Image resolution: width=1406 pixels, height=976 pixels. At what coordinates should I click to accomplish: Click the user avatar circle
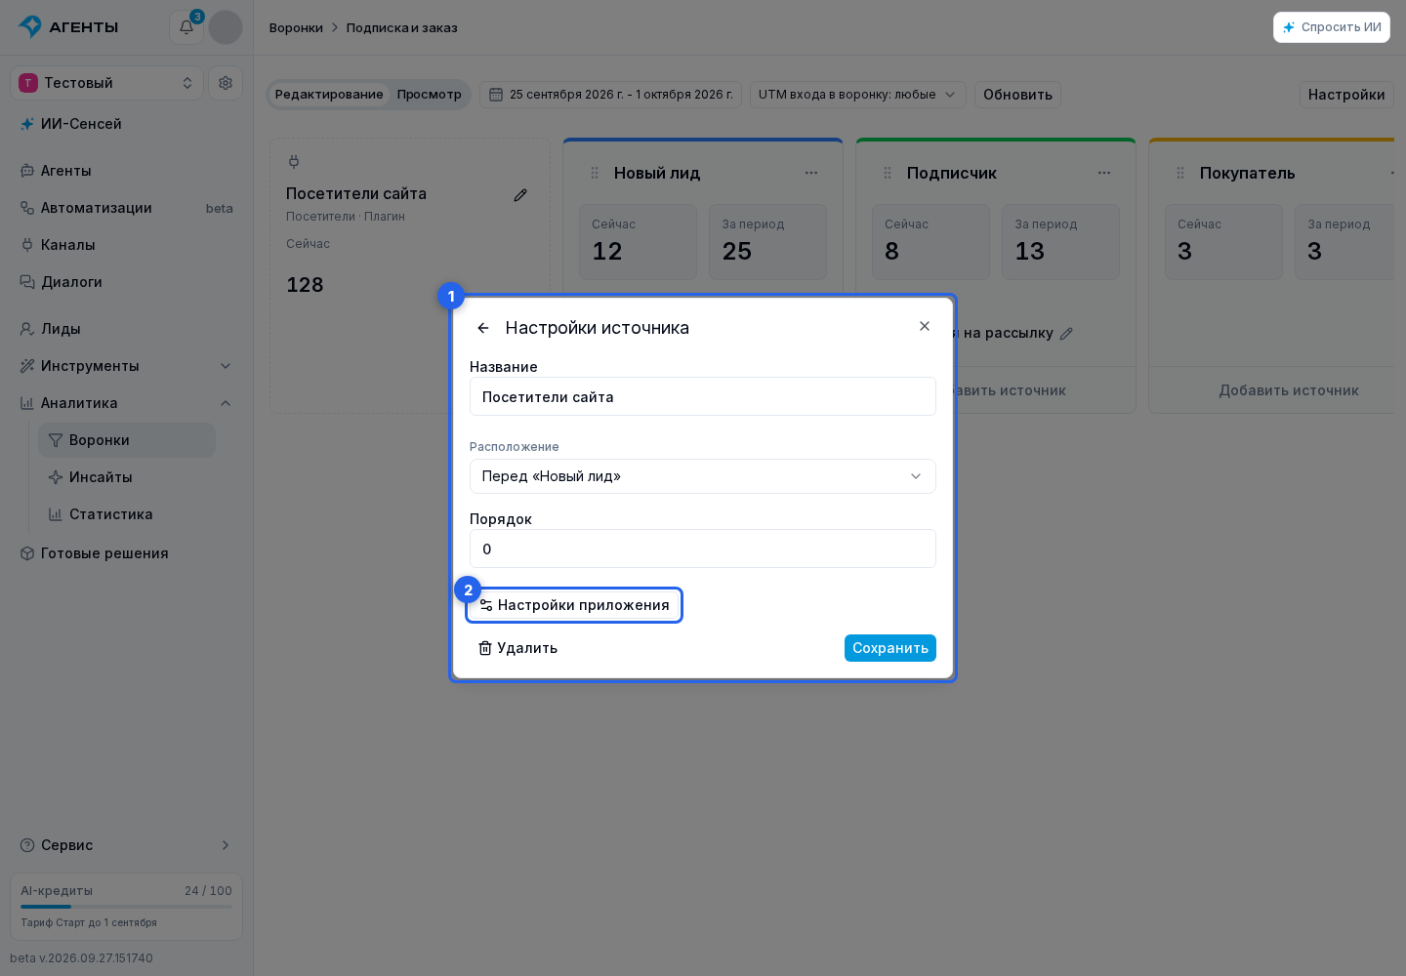click(x=226, y=27)
